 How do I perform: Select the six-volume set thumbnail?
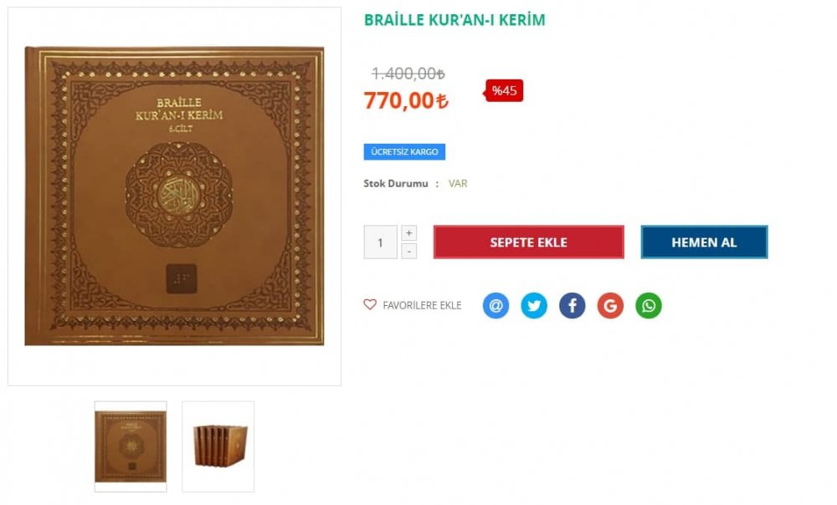(x=218, y=446)
